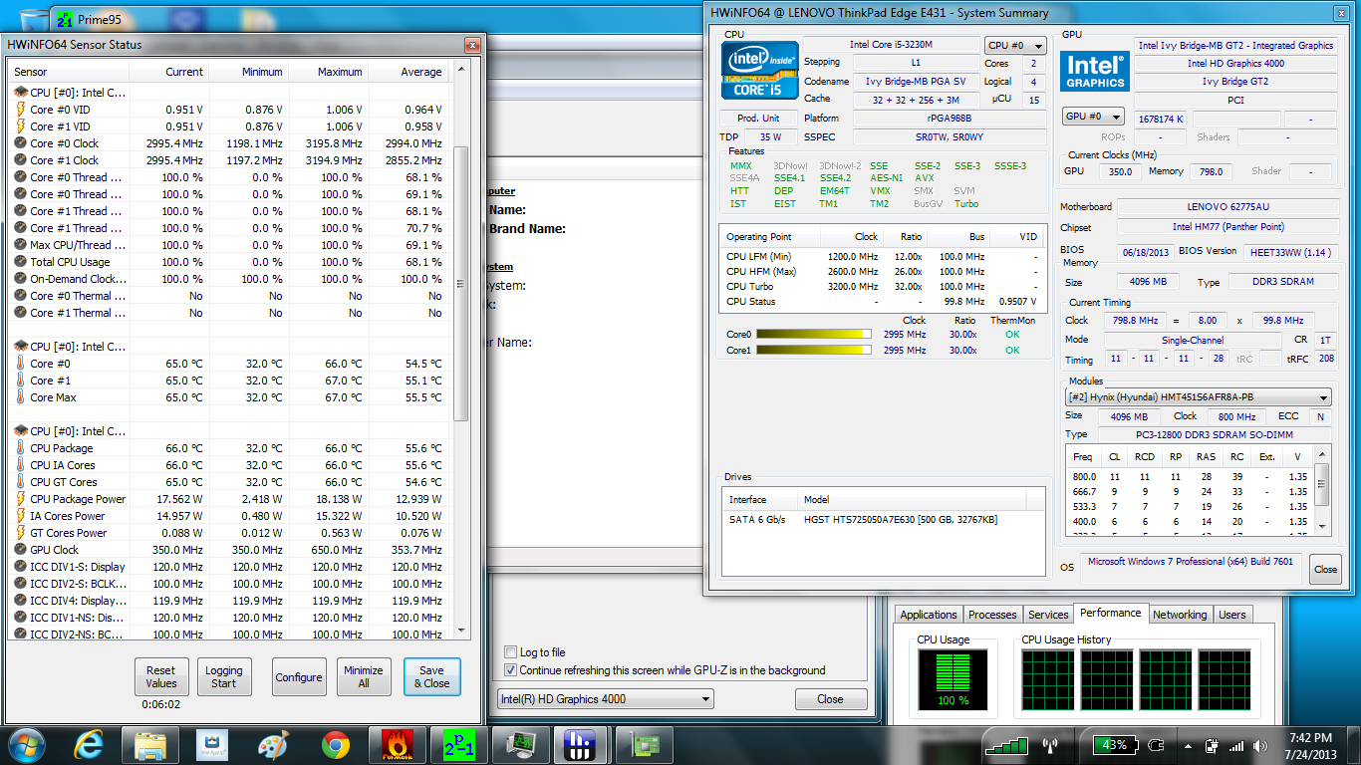Open the GPU #0 selector dropdown
Screen dimensions: 1361x765
(x=1093, y=117)
